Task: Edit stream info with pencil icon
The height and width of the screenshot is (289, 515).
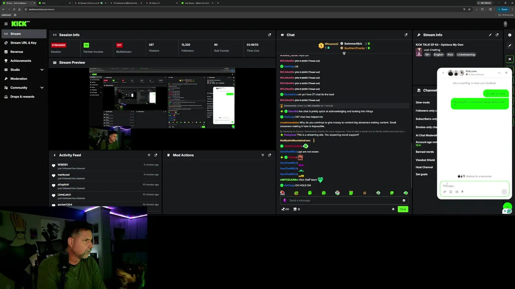Action: pyautogui.click(x=490, y=35)
